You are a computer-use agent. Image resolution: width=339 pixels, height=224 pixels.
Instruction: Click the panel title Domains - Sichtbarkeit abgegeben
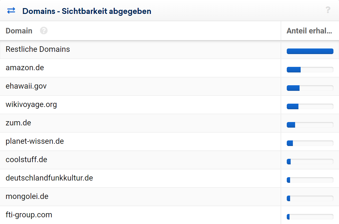(87, 11)
